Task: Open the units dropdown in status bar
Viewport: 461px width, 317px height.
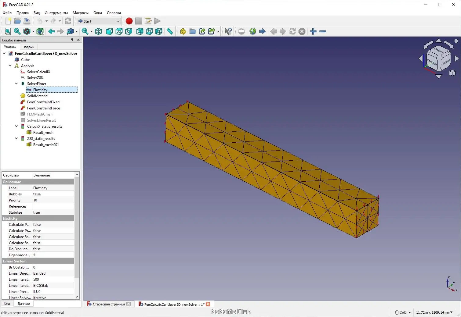Action: 434,312
